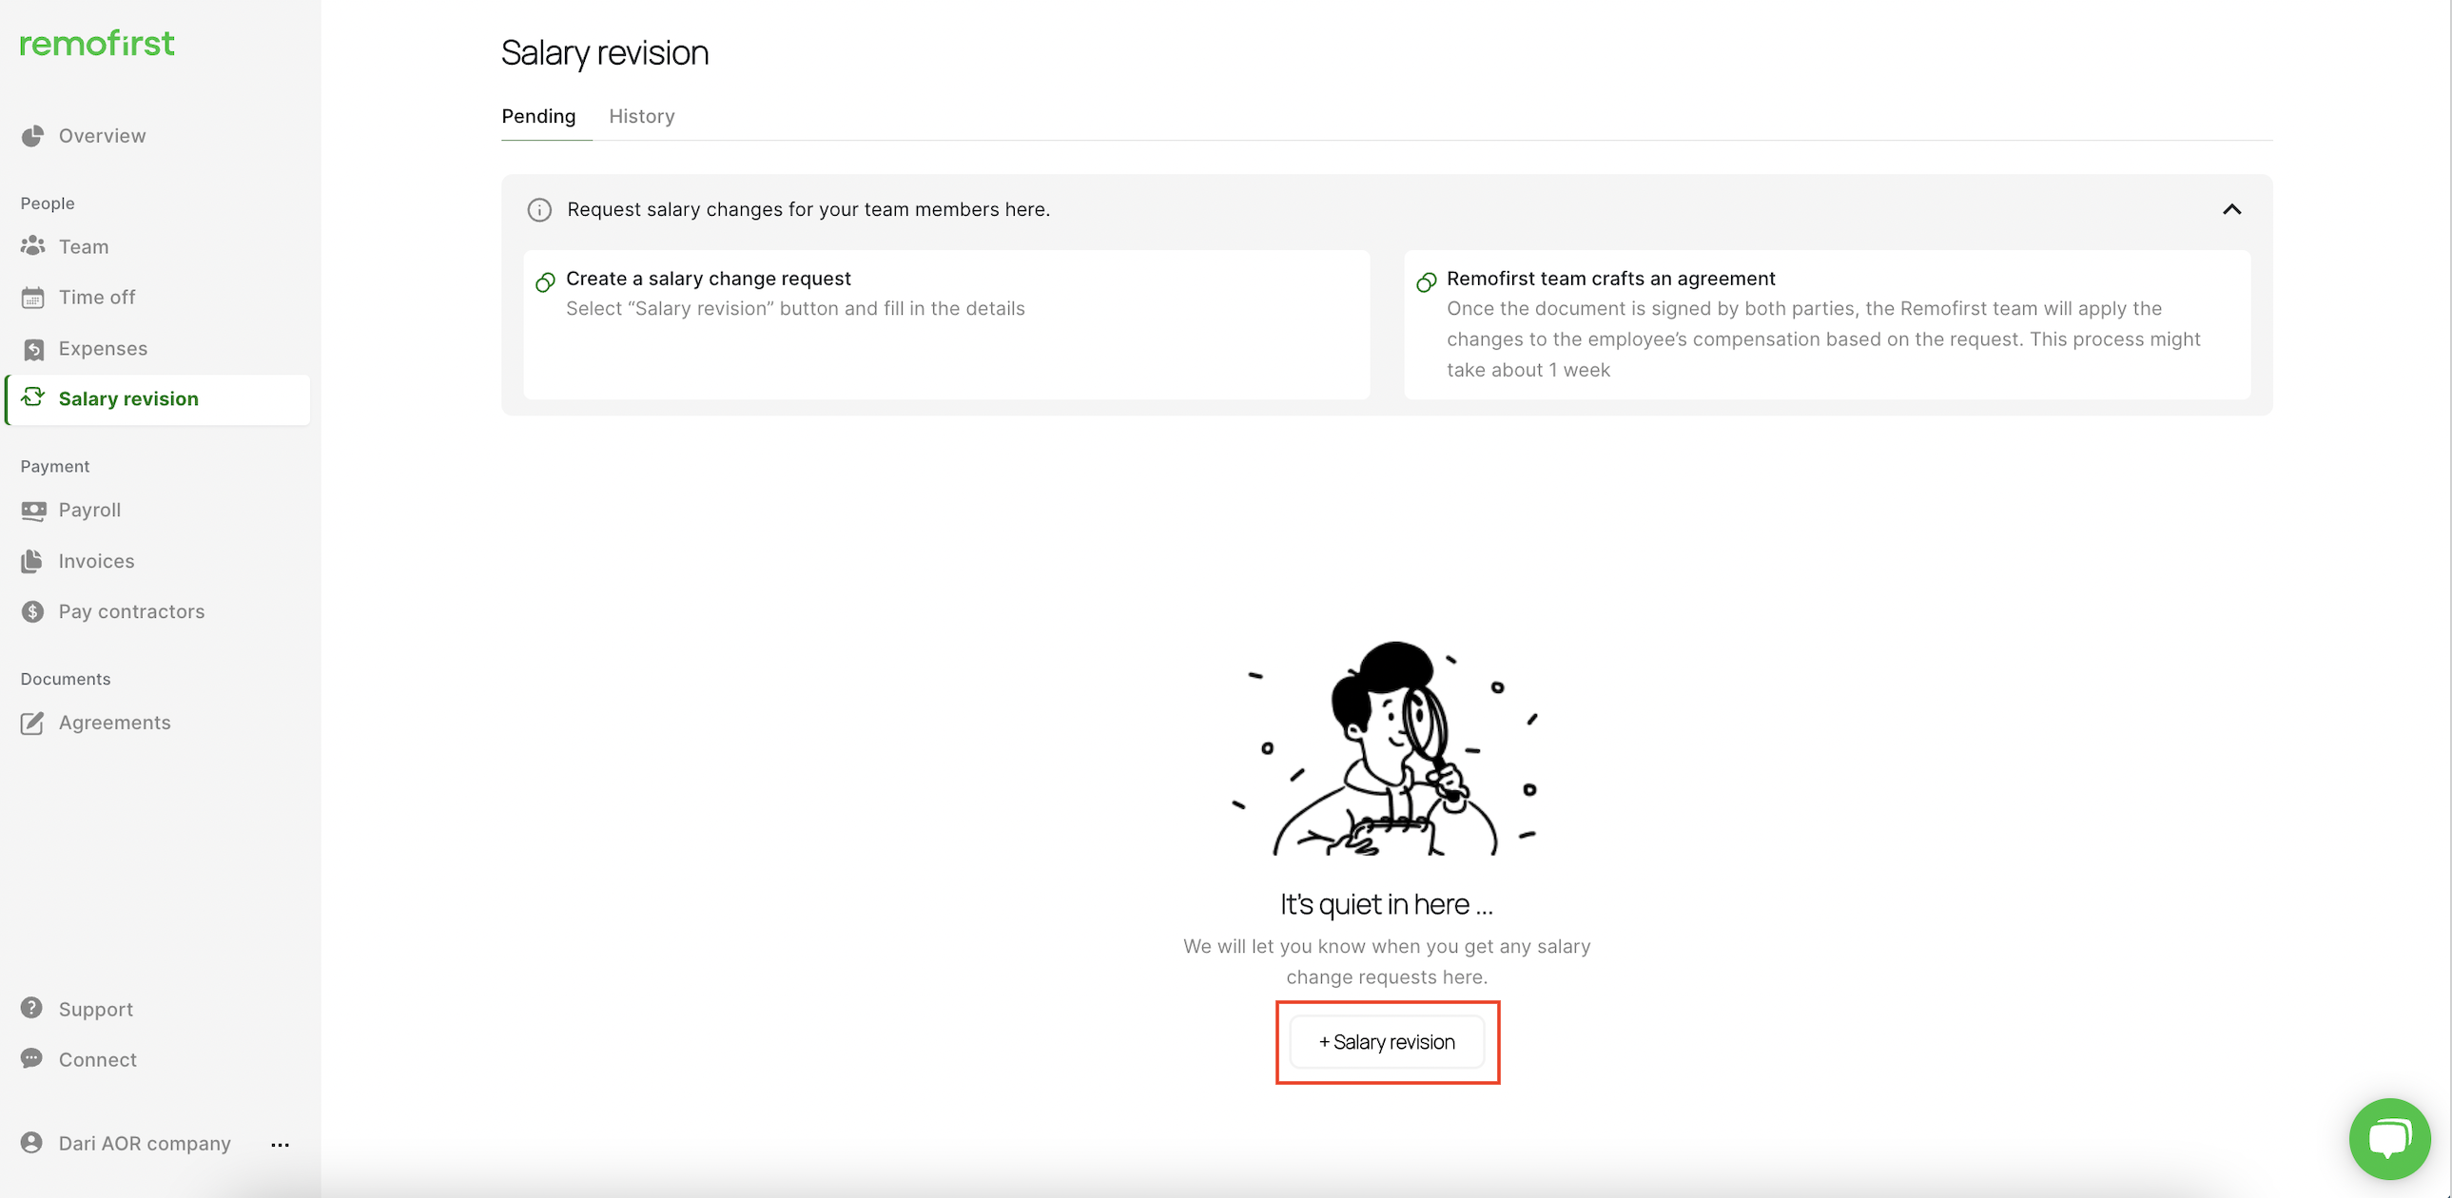Switch to the History tab
Viewport: 2452px width, 1198px height.
(x=642, y=116)
